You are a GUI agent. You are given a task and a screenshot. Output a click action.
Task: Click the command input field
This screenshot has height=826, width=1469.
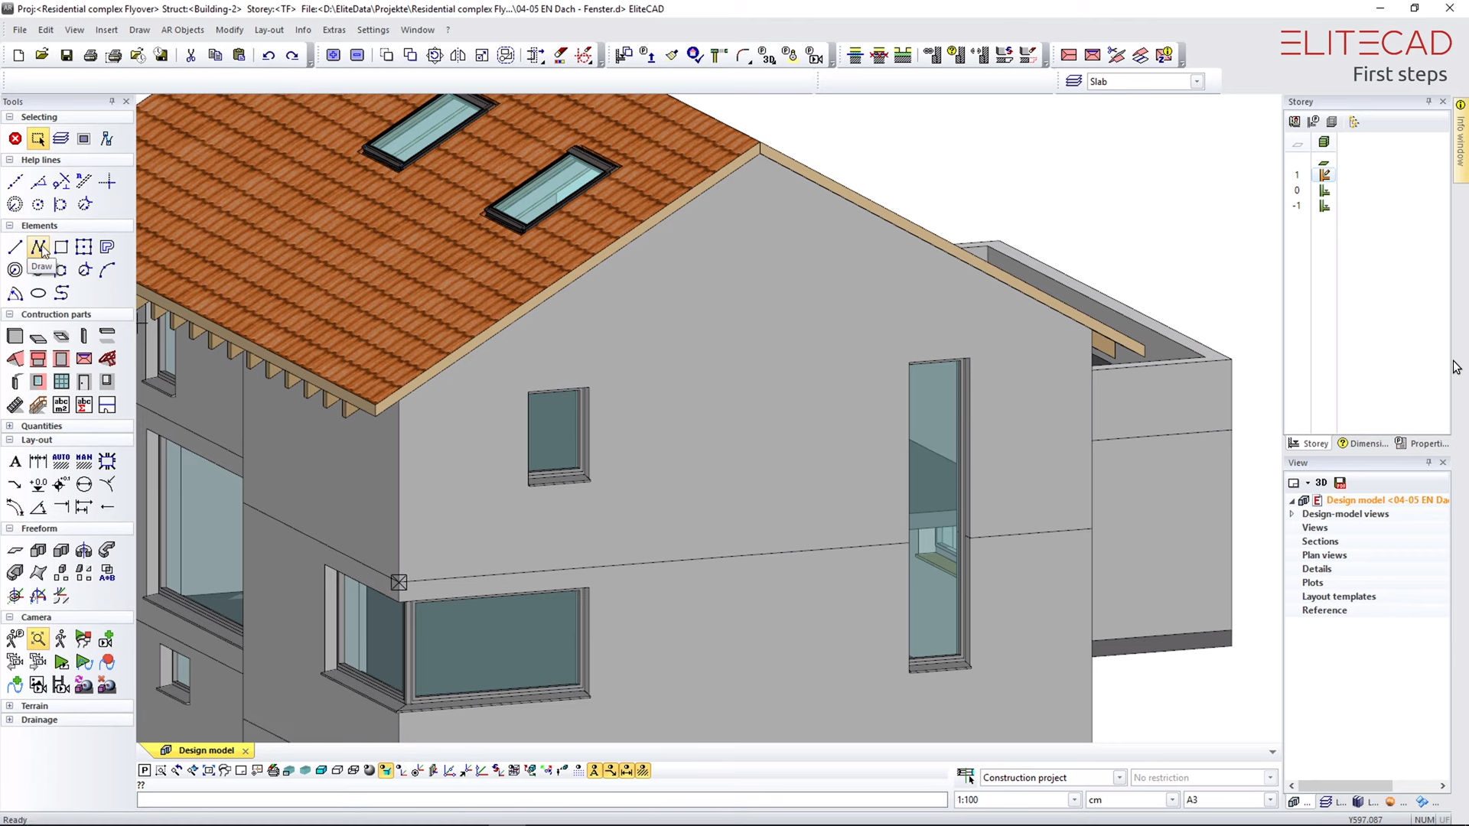[x=542, y=800]
